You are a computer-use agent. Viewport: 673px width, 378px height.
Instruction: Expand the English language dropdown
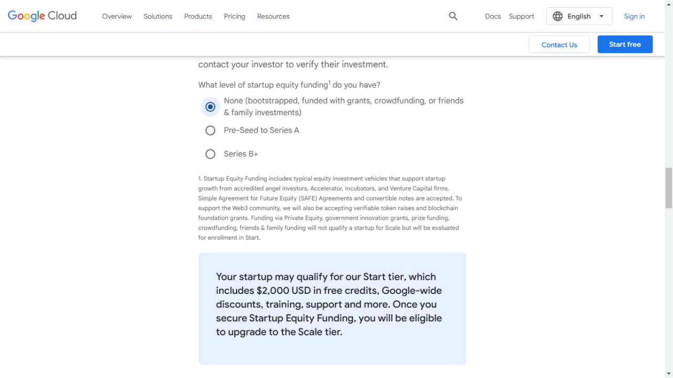tap(579, 16)
